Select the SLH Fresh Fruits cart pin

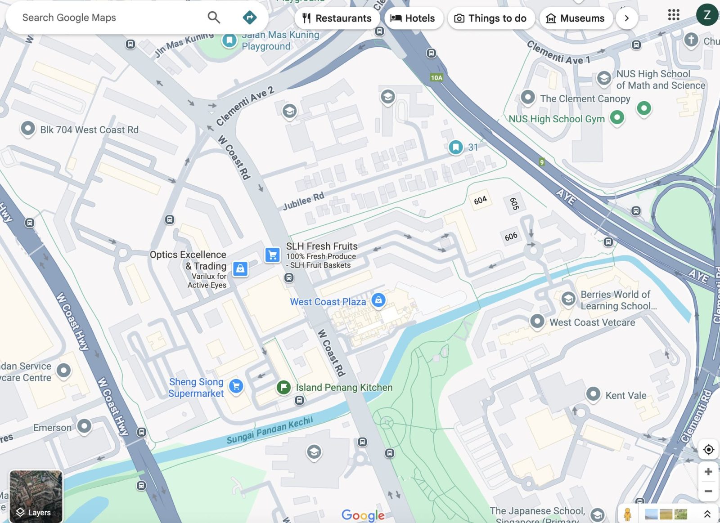tap(272, 255)
